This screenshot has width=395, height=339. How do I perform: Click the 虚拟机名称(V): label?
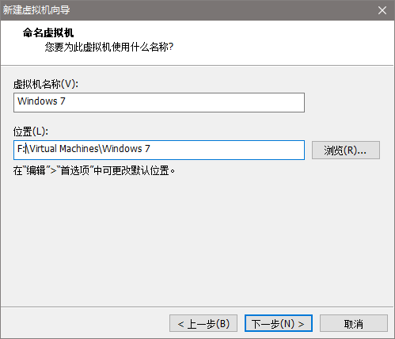pyautogui.click(x=46, y=84)
